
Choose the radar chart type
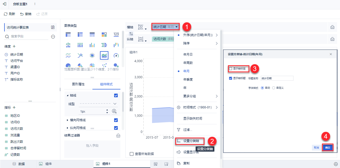click(x=92, y=55)
